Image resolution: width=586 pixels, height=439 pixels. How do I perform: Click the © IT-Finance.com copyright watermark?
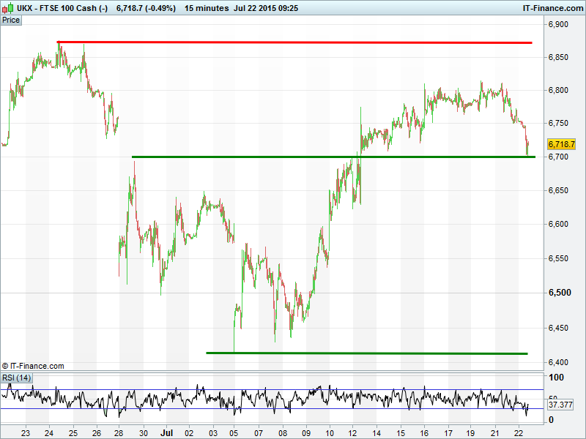click(x=33, y=366)
